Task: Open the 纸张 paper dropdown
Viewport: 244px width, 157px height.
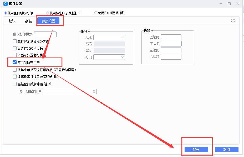Action: click(x=109, y=37)
